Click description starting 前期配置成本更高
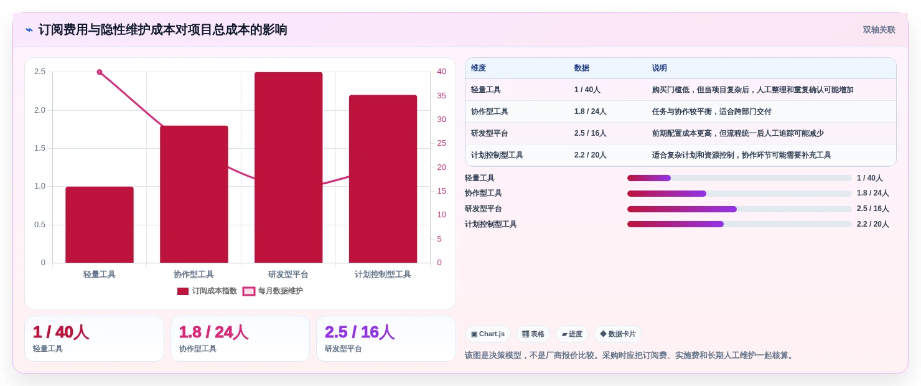This screenshot has width=921, height=386. pyautogui.click(x=738, y=133)
